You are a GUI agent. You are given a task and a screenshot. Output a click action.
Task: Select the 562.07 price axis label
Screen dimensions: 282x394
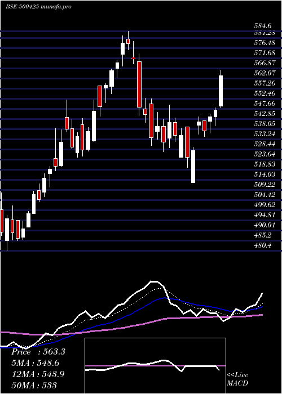pyautogui.click(x=265, y=73)
